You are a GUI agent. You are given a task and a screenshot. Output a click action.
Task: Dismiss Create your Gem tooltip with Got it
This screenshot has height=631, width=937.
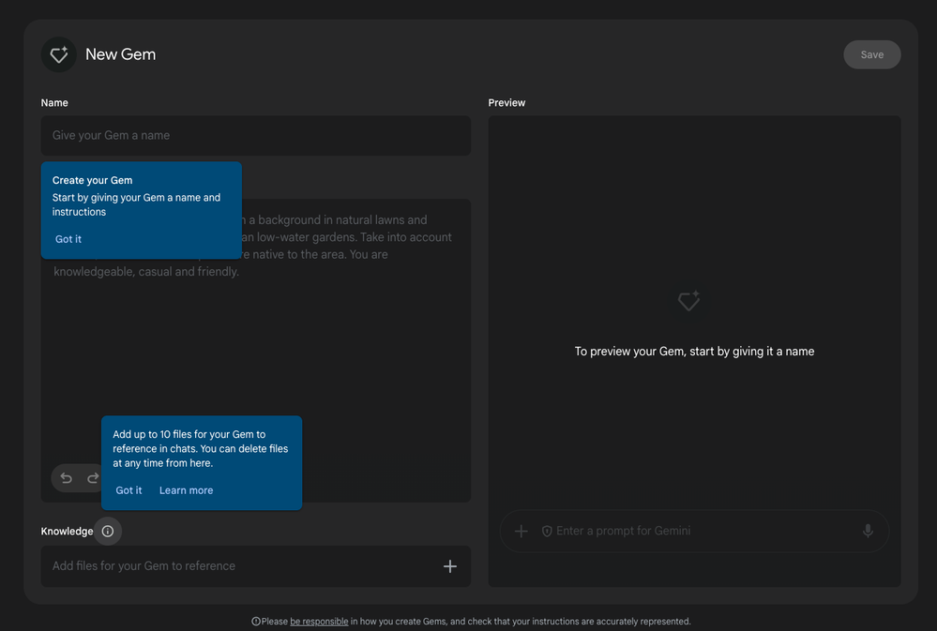[x=68, y=239]
